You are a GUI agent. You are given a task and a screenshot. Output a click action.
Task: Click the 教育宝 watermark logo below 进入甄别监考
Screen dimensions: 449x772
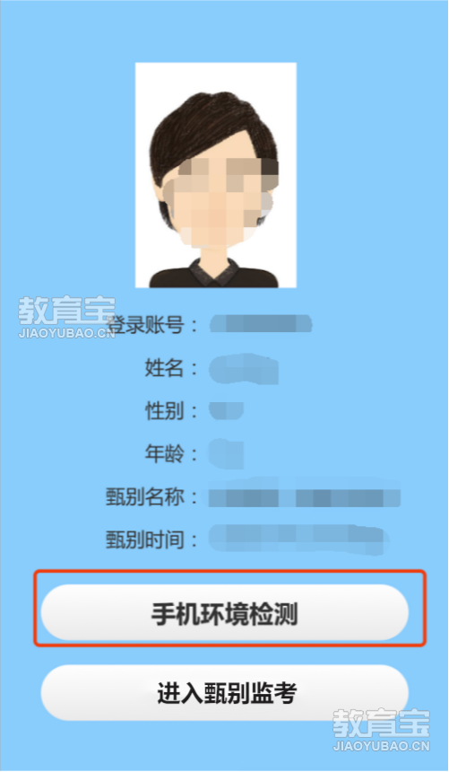tap(381, 724)
